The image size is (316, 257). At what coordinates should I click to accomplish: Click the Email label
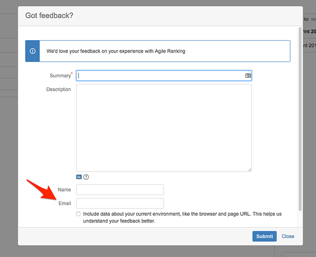tap(64, 203)
